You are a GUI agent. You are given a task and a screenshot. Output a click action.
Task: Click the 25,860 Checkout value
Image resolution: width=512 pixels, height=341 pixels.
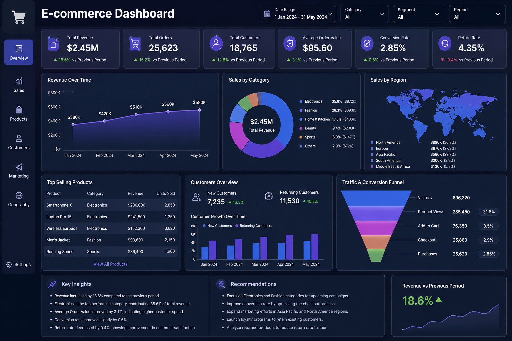tap(460, 240)
